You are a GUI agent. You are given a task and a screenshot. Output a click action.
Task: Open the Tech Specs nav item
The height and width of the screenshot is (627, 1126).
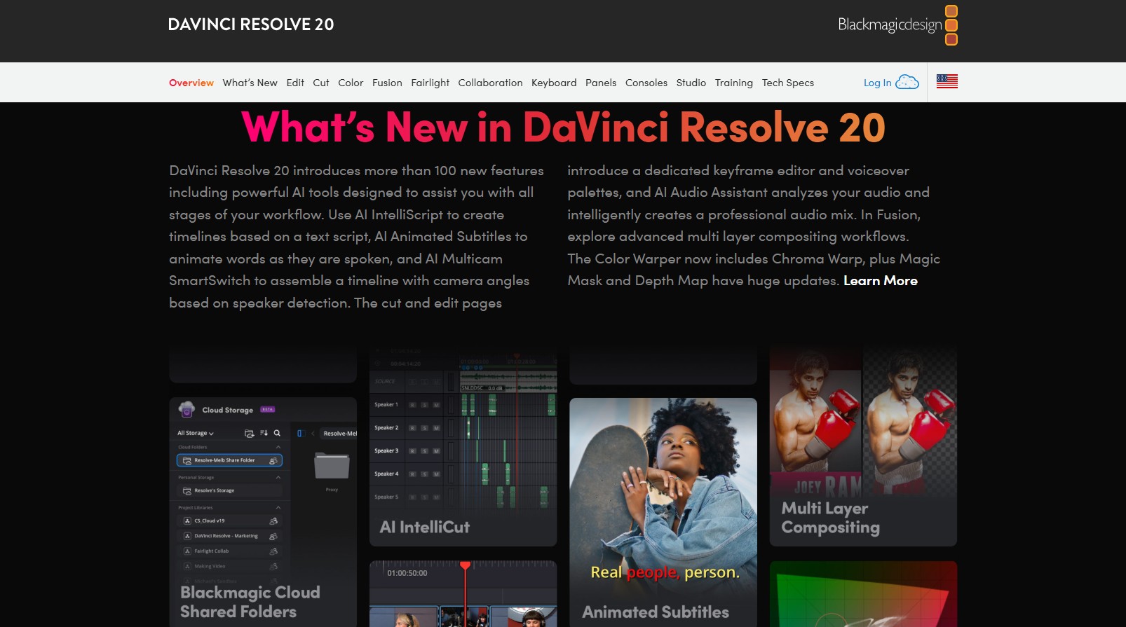(x=788, y=83)
